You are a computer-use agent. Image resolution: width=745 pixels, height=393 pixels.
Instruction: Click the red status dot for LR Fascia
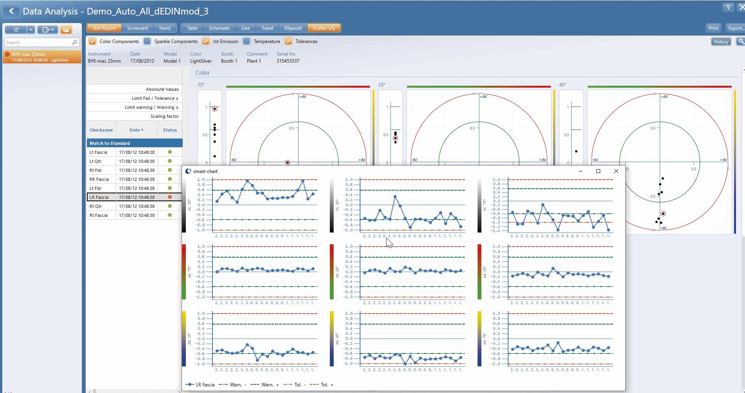pos(170,197)
